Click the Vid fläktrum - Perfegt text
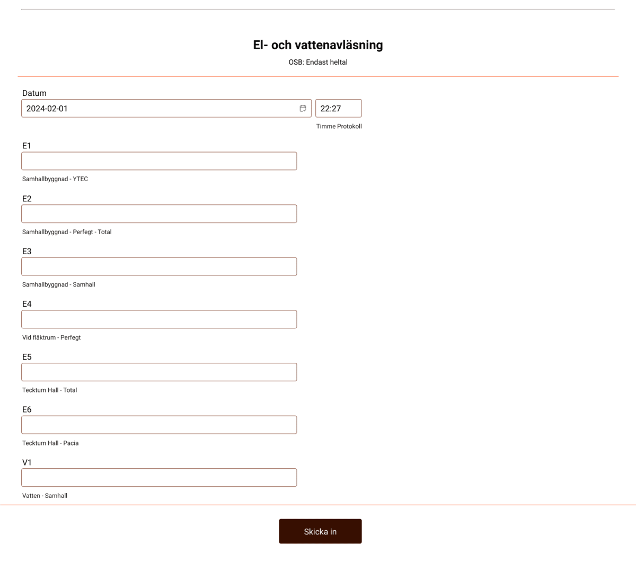 [x=51, y=337]
